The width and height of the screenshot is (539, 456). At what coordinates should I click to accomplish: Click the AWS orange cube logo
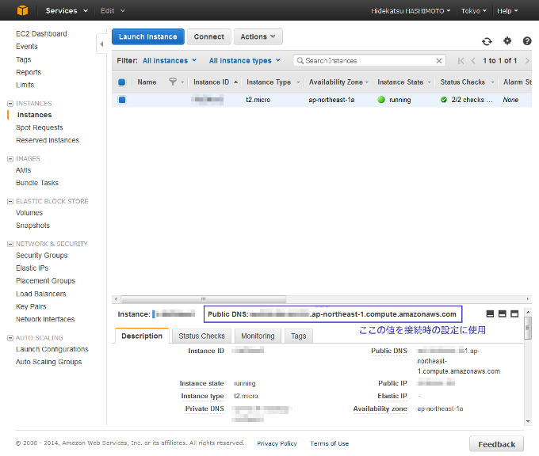point(22,10)
